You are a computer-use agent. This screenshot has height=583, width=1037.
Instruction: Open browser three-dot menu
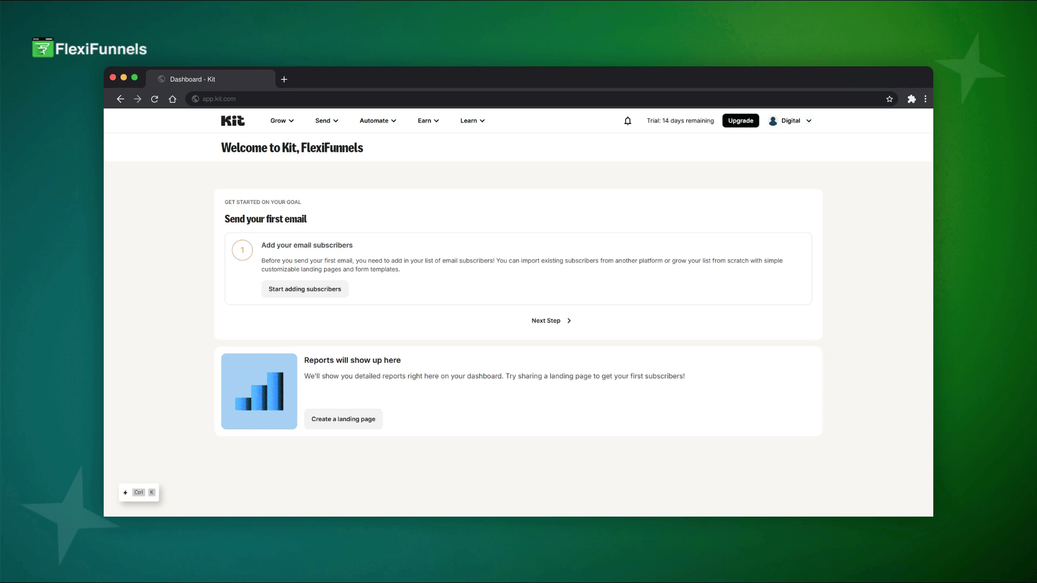click(926, 99)
